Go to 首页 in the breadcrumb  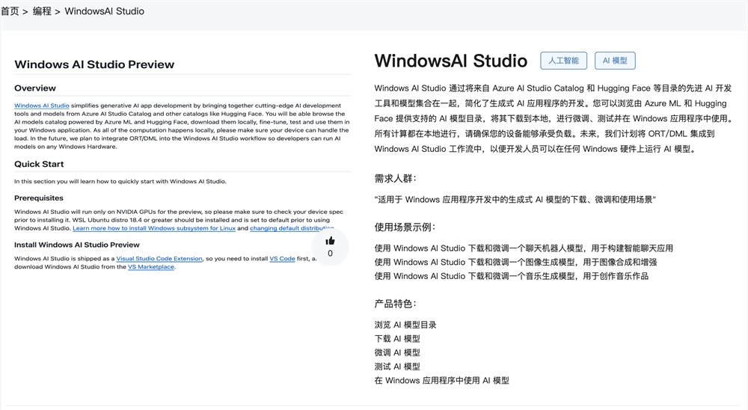10,11
